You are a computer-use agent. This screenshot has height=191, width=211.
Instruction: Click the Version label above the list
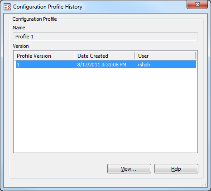pyautogui.click(x=21, y=46)
